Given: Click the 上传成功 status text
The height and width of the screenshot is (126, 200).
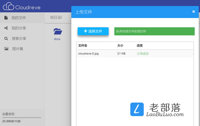Looking at the screenshot, I should [143, 54].
